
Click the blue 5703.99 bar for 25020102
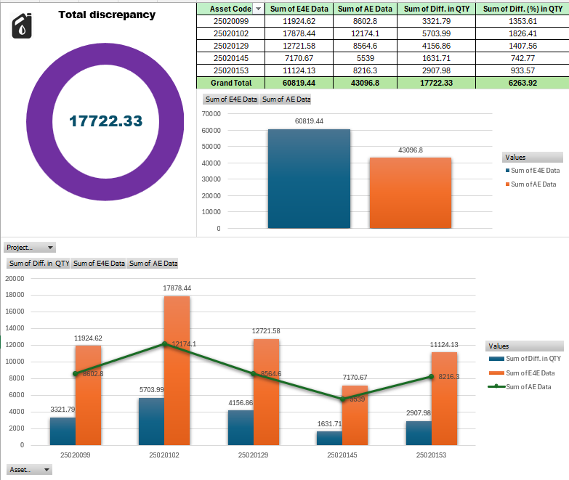tap(151, 422)
